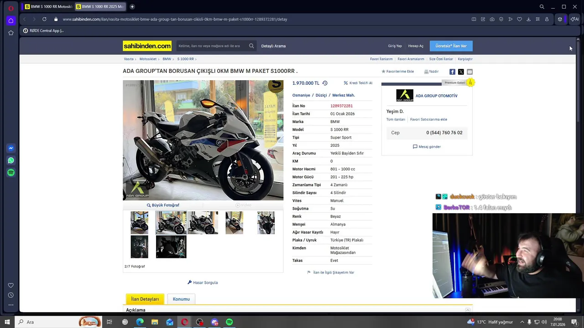Screen dimensions: 584x328
Task: Click sahibinden.com logo
Action: click(147, 46)
